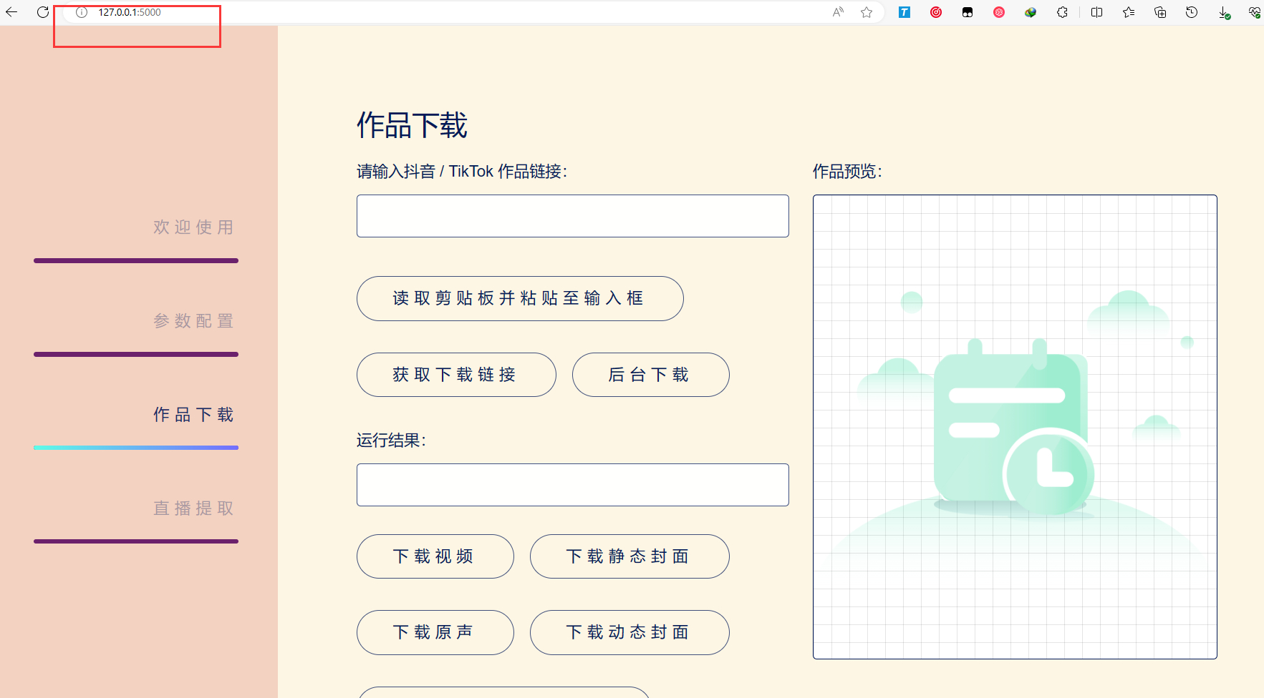The image size is (1264, 698).
Task: Click the blue T extension icon
Action: click(x=904, y=12)
